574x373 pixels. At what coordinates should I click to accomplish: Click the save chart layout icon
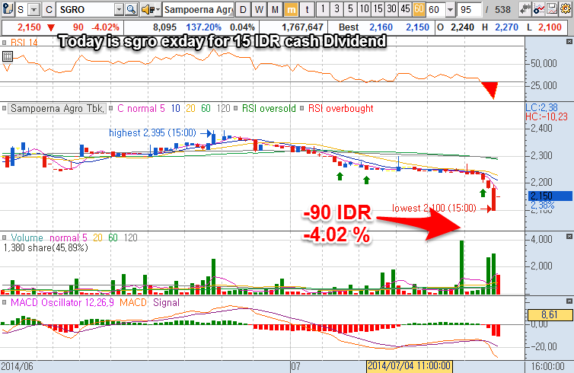point(552,9)
